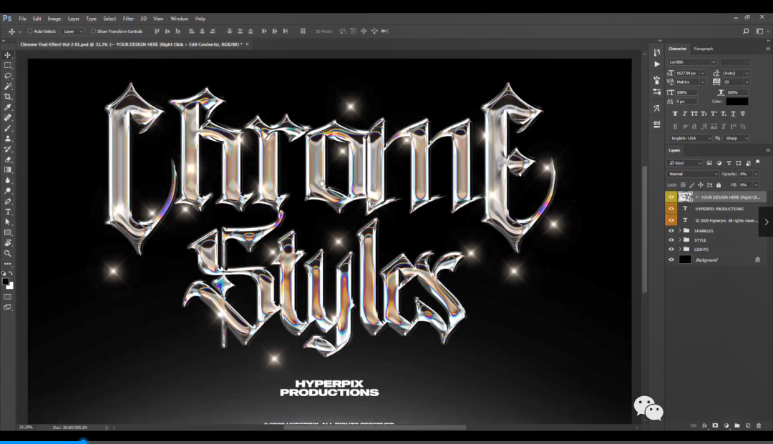Image resolution: width=773 pixels, height=444 pixels.
Task: Open the English: USA language dropdown
Action: [690, 138]
